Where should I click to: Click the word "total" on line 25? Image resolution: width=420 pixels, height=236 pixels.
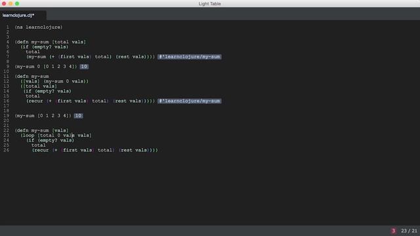tap(39, 146)
